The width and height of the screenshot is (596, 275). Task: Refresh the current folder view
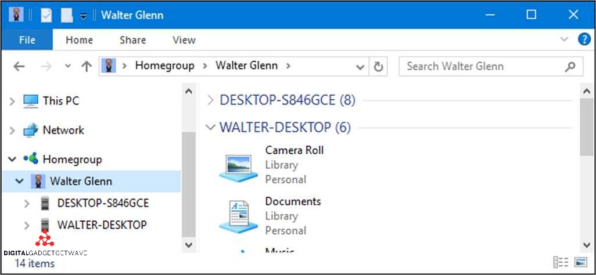click(378, 67)
